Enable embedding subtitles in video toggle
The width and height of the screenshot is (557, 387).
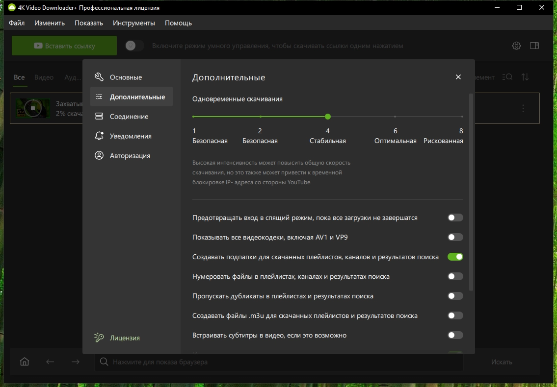coord(455,336)
